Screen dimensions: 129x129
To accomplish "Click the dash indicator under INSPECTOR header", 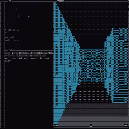I will 6,32.
